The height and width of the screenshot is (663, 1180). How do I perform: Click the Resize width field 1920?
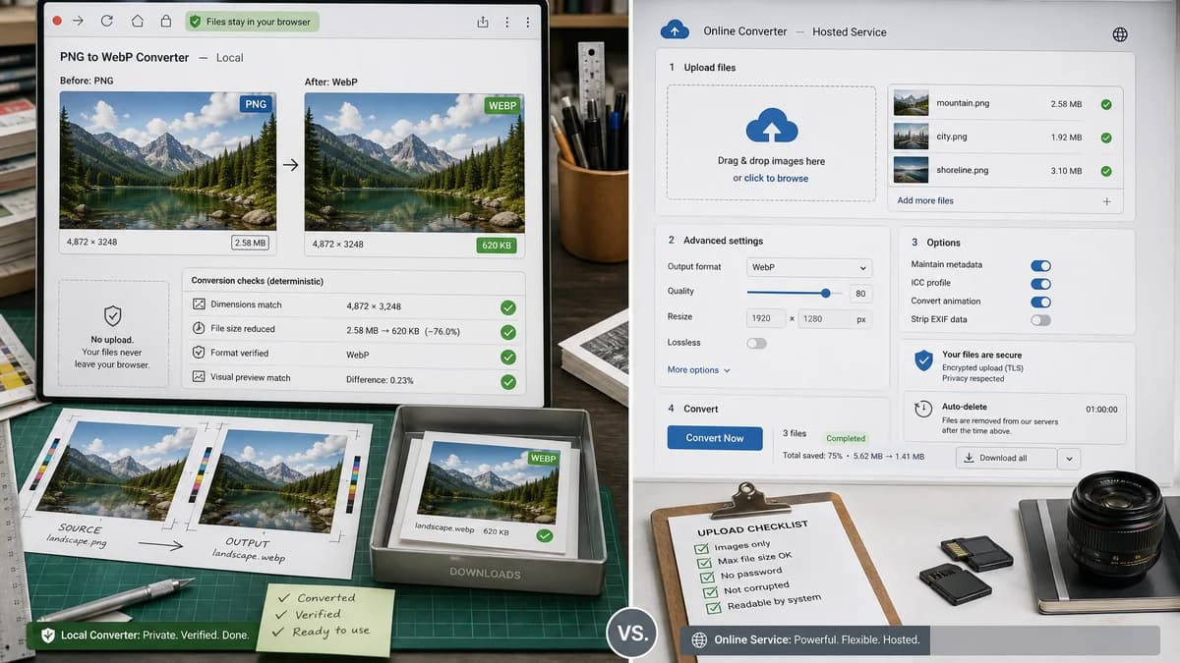[x=765, y=318]
